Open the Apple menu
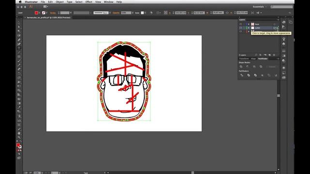This screenshot has height=174, width=310. click(x=20, y=2)
